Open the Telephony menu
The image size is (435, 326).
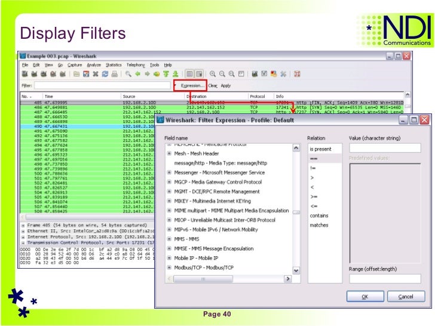point(136,65)
